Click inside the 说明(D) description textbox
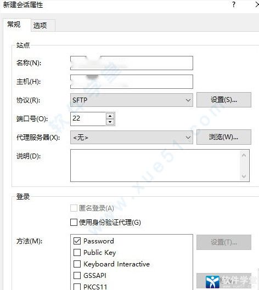Screen dimensions: 259x290 (x=155, y=166)
